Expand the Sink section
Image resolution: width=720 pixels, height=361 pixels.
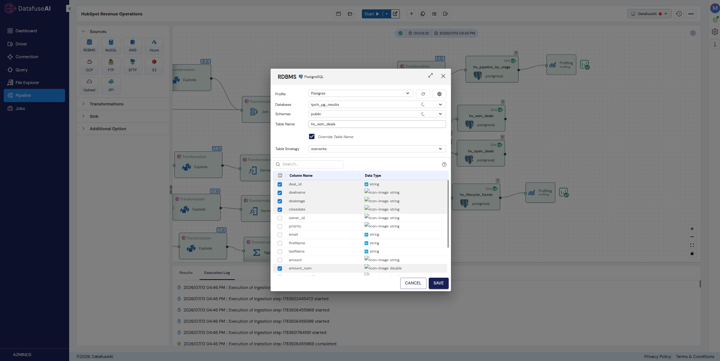[123, 116]
